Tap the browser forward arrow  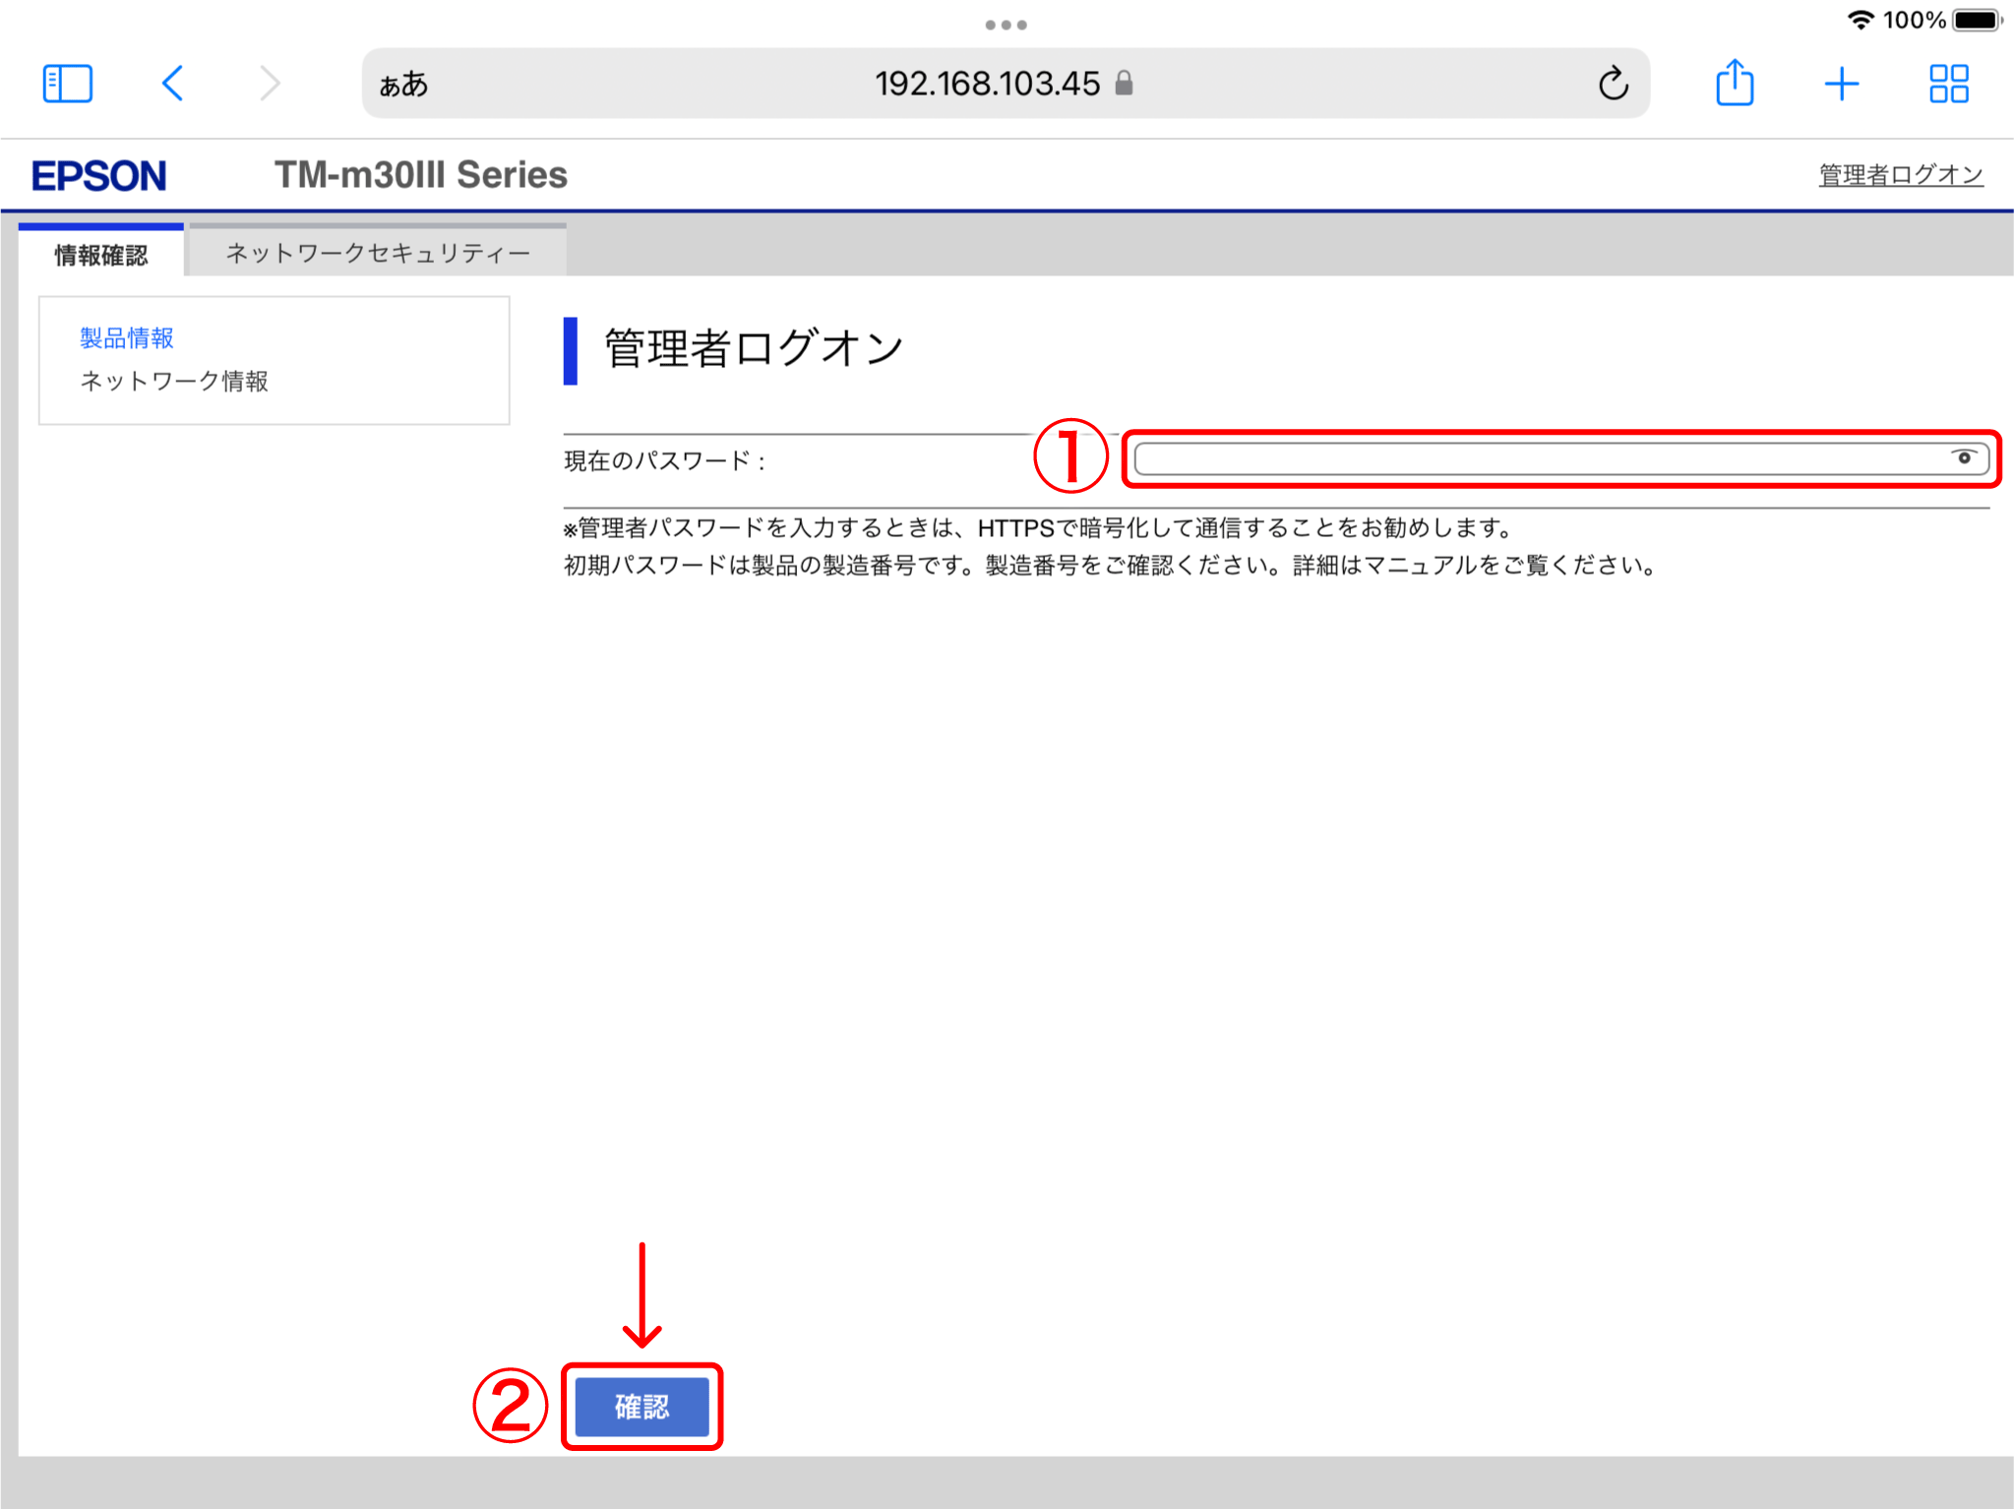[270, 84]
